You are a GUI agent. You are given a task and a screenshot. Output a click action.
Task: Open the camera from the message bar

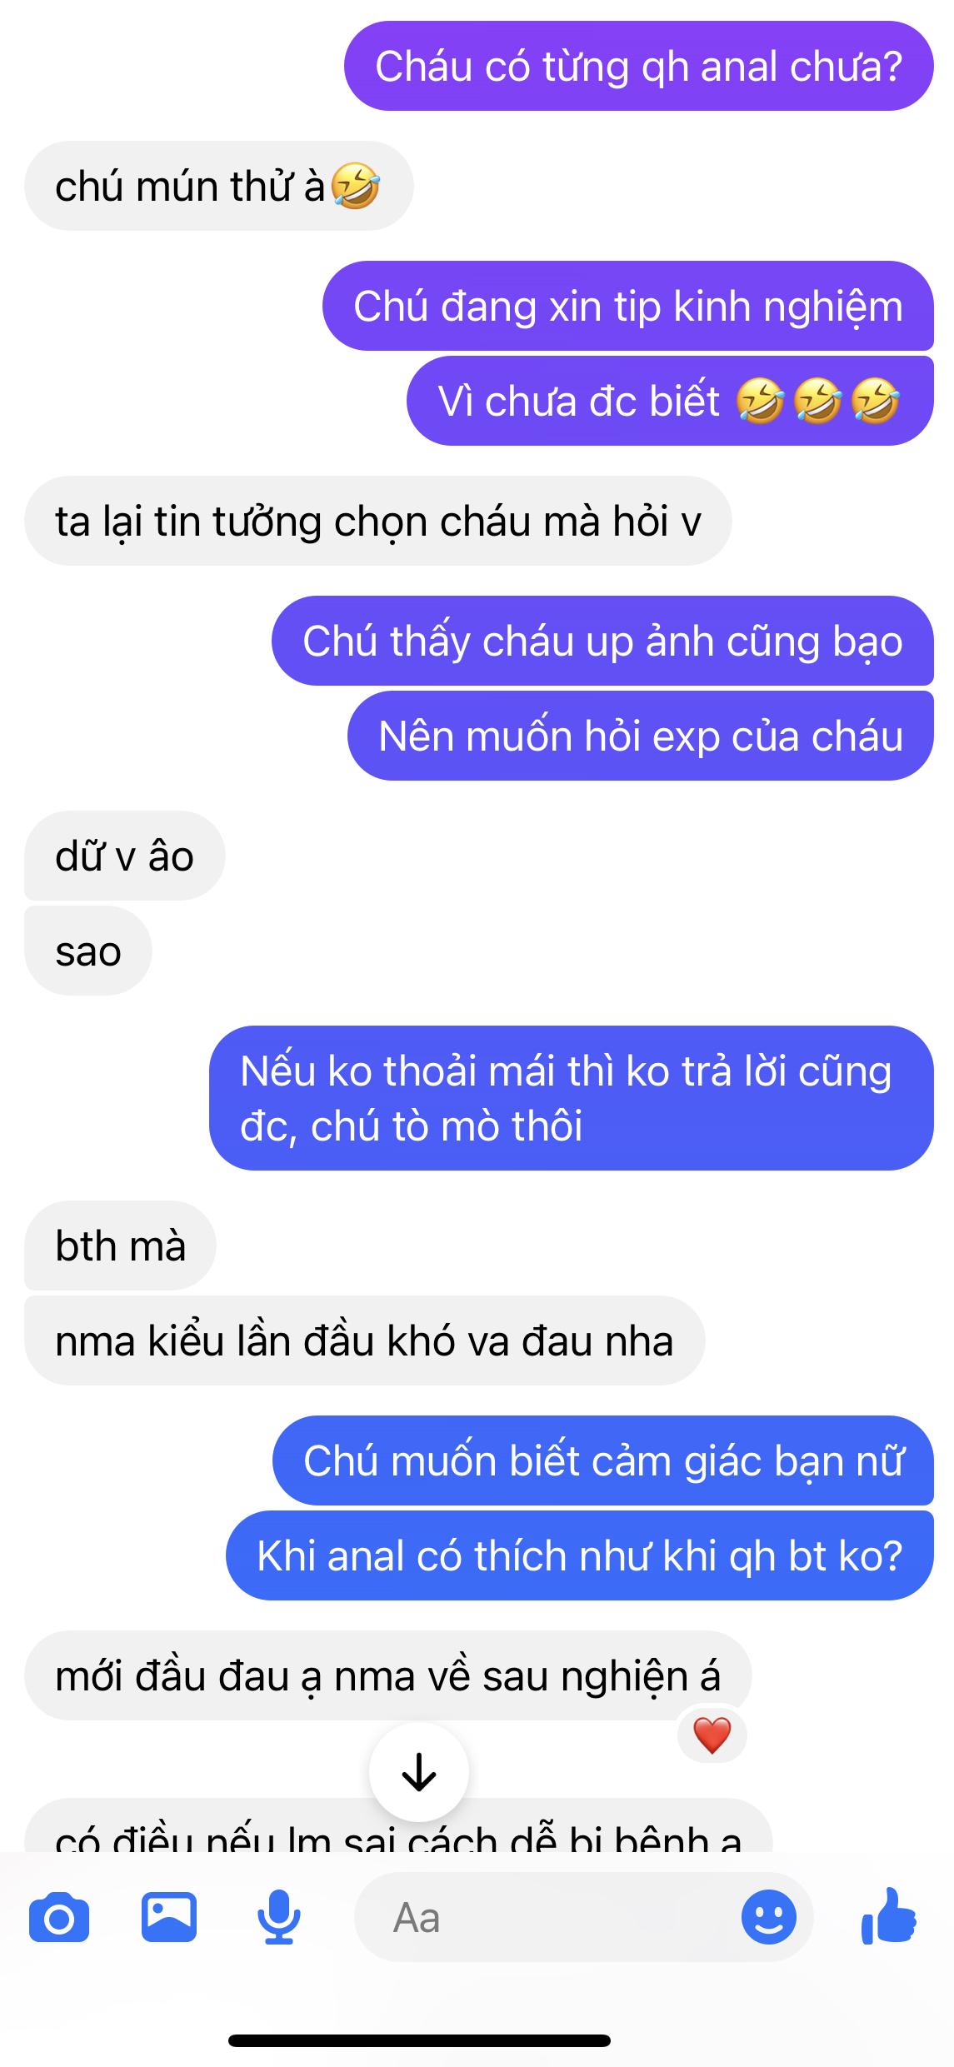click(x=58, y=1918)
